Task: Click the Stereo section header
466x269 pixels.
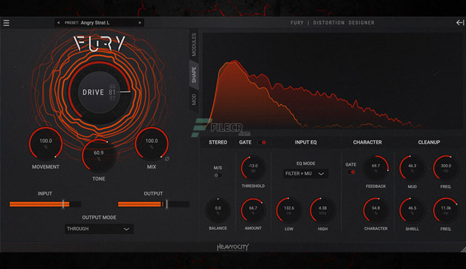Action: [x=218, y=142]
